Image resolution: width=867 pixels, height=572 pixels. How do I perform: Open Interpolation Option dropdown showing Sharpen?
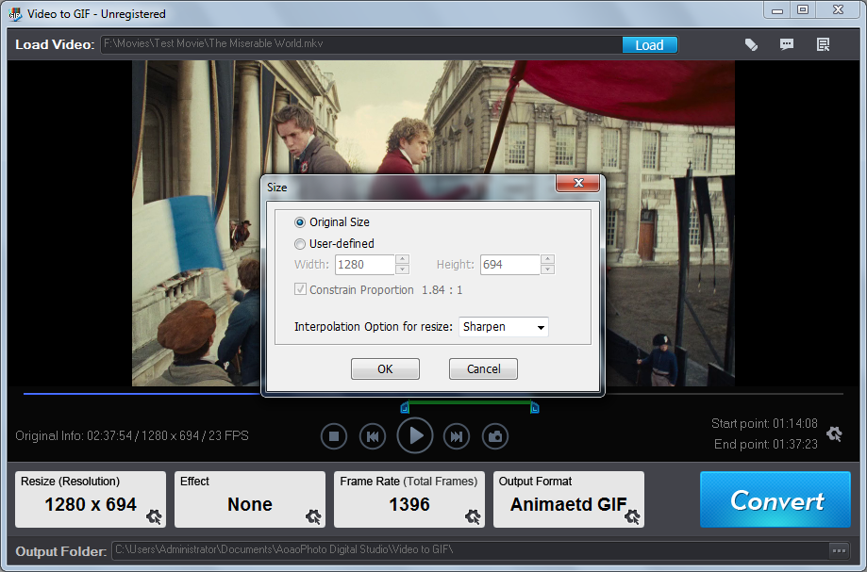(x=503, y=327)
